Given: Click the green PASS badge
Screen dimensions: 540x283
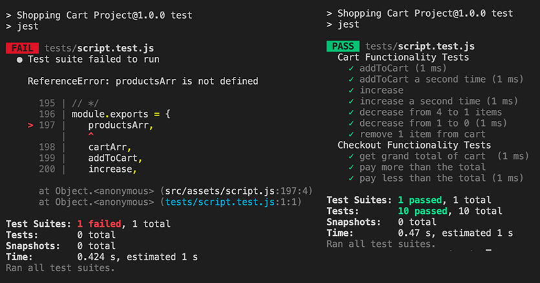Looking at the screenshot, I should coord(343,46).
